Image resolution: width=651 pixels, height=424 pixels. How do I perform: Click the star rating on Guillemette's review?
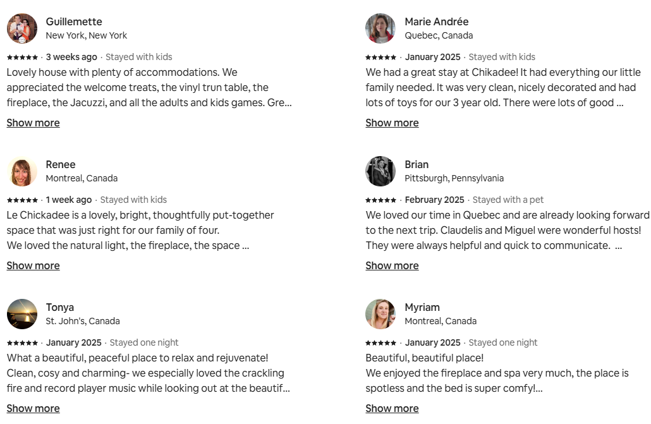pos(22,58)
